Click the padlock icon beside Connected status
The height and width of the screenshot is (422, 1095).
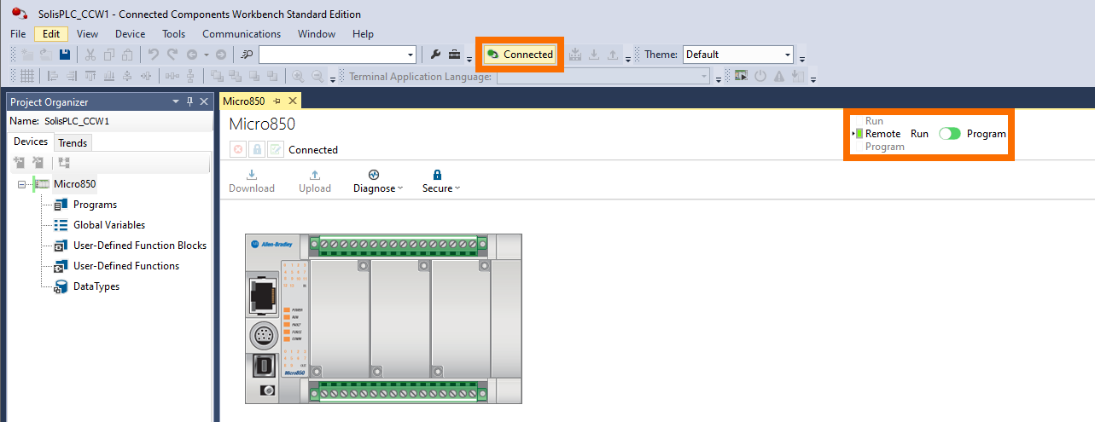[257, 149]
